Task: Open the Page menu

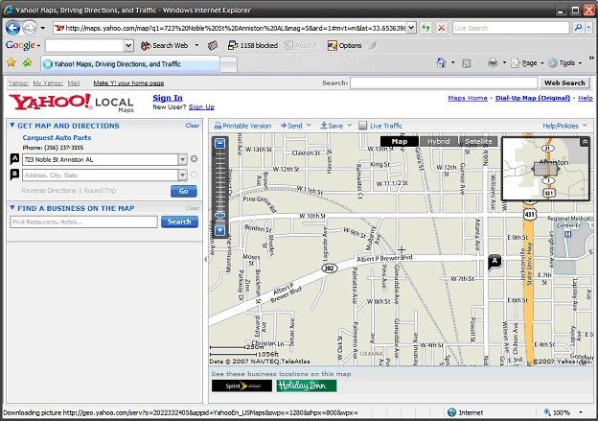Action: click(x=527, y=63)
